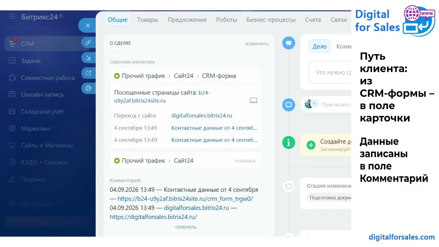This screenshot has height=247, width=439.
Task: Click the second timeline chat bubble icon
Action: (x=289, y=105)
